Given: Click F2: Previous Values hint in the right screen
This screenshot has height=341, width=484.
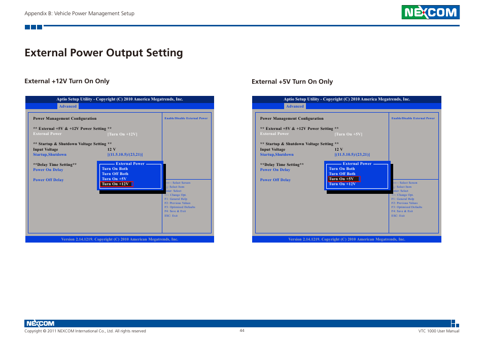Looking at the screenshot, I should point(404,203).
